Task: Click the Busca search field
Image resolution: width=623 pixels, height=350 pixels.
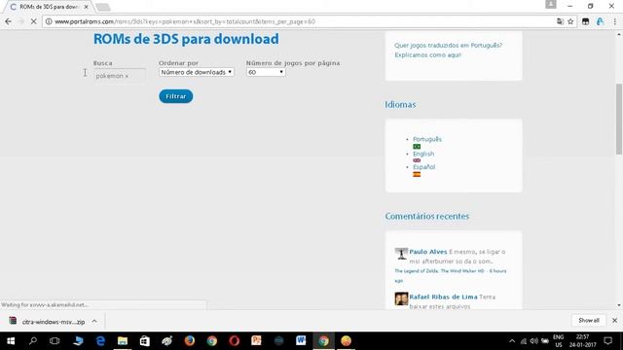Action: pyautogui.click(x=120, y=76)
